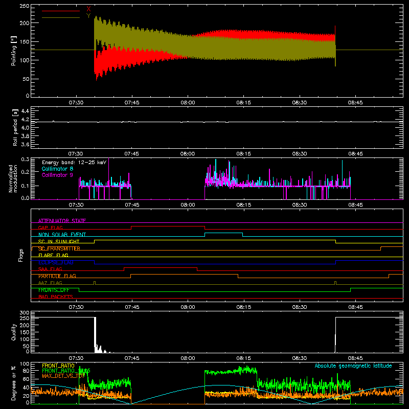Click the 08:45 time label under Quality plot
Image resolution: width=409 pixels, height=409 pixels.
pyautogui.click(x=355, y=358)
